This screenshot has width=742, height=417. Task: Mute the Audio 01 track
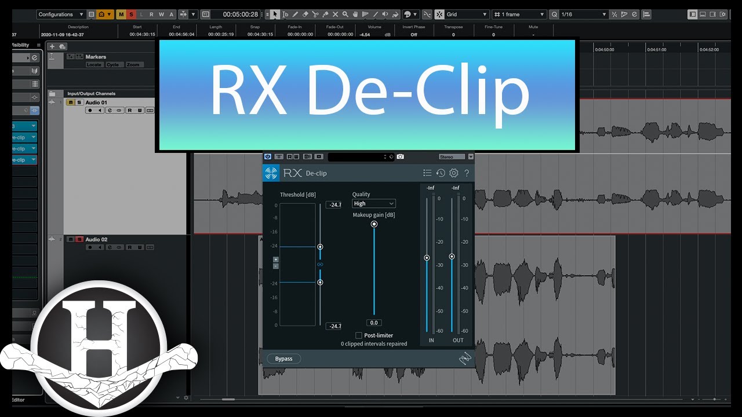71,103
